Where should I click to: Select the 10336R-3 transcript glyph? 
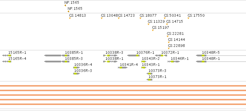tap(77, 74)
